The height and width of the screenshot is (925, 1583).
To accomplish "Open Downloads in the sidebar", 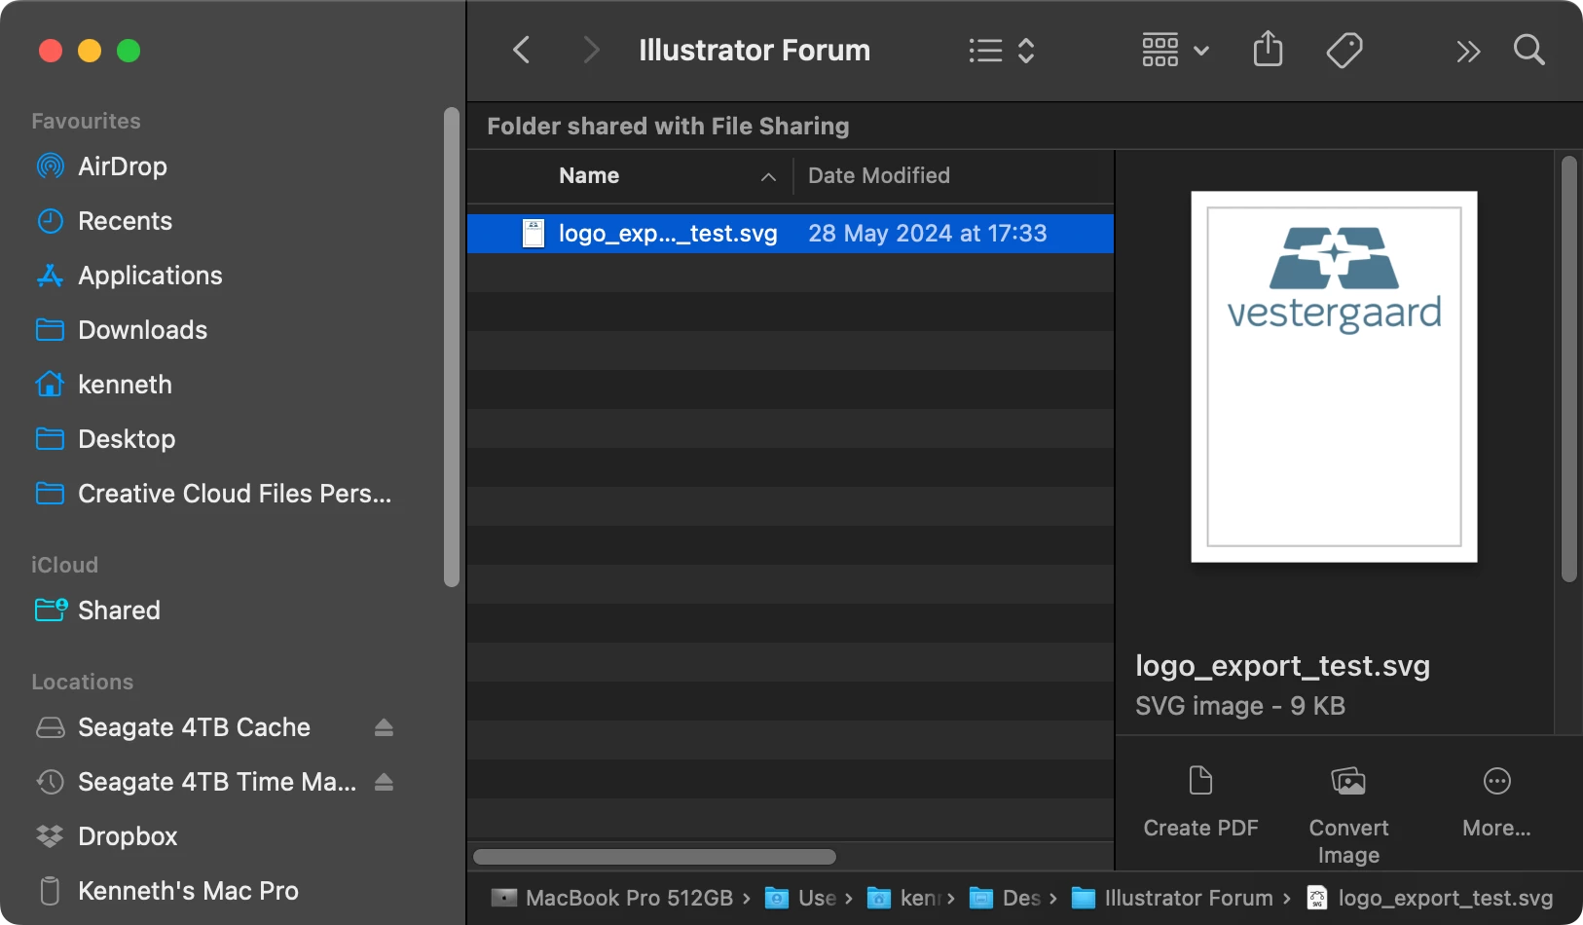I will pyautogui.click(x=122, y=330).
